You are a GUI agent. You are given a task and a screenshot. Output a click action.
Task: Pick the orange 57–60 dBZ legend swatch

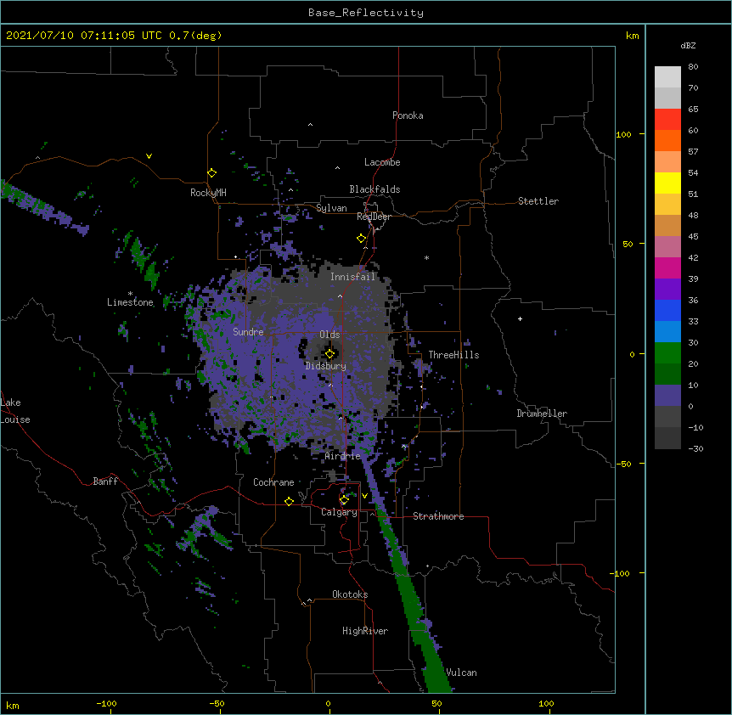tap(667, 140)
